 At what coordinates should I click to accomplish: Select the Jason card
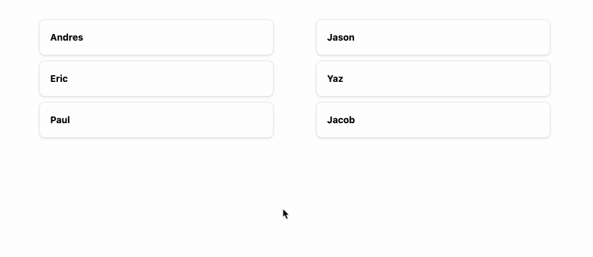[x=433, y=37]
